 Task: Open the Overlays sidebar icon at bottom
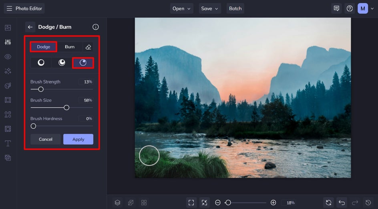tap(8, 158)
